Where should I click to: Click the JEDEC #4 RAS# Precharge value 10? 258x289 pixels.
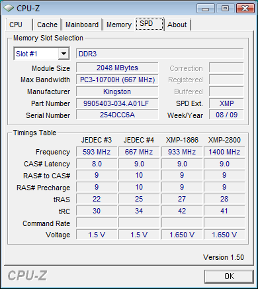pyautogui.click(x=139, y=187)
